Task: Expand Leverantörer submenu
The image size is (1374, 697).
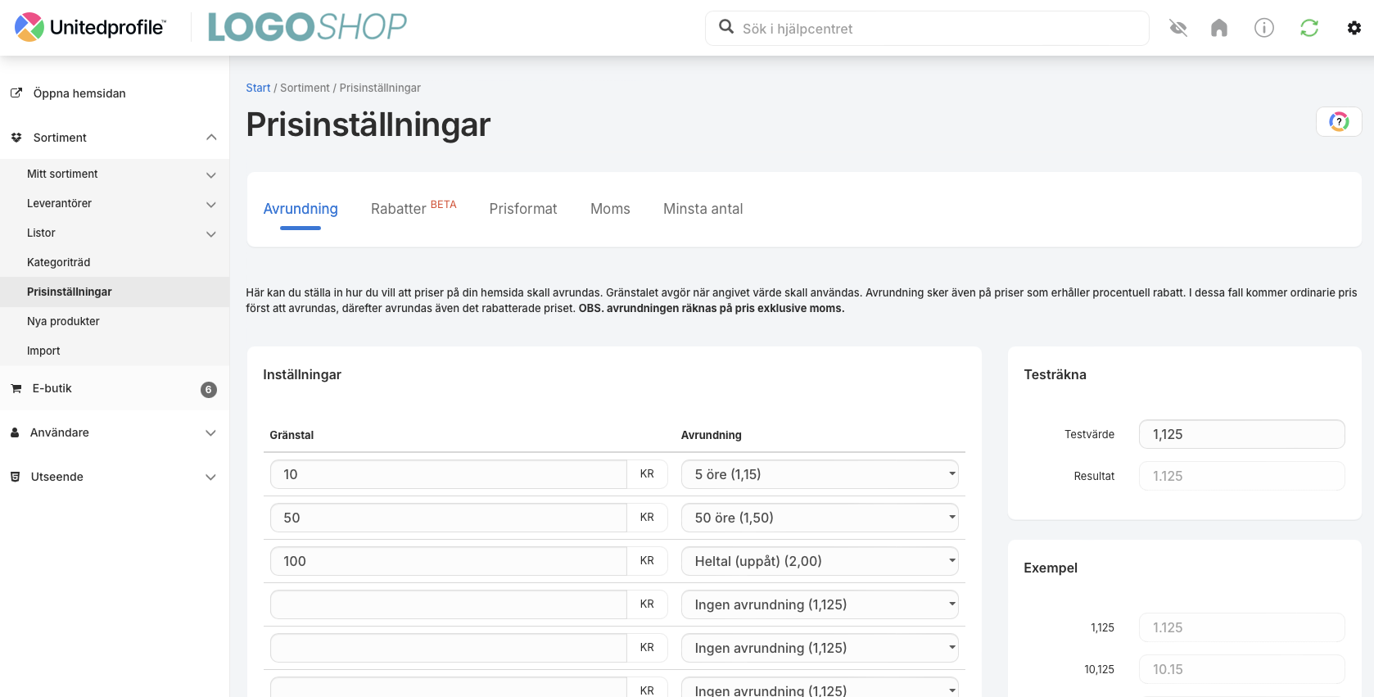Action: pos(211,204)
